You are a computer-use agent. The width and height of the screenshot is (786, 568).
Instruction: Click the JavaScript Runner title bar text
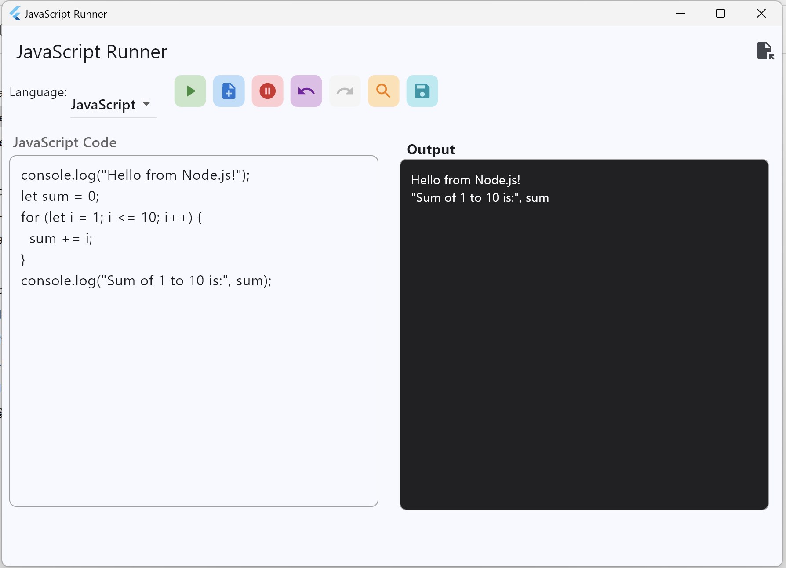[66, 14]
